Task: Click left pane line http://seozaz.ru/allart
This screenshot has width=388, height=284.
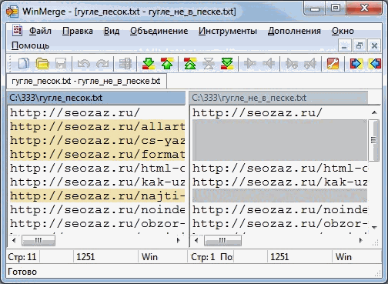Action: pyautogui.click(x=98, y=126)
